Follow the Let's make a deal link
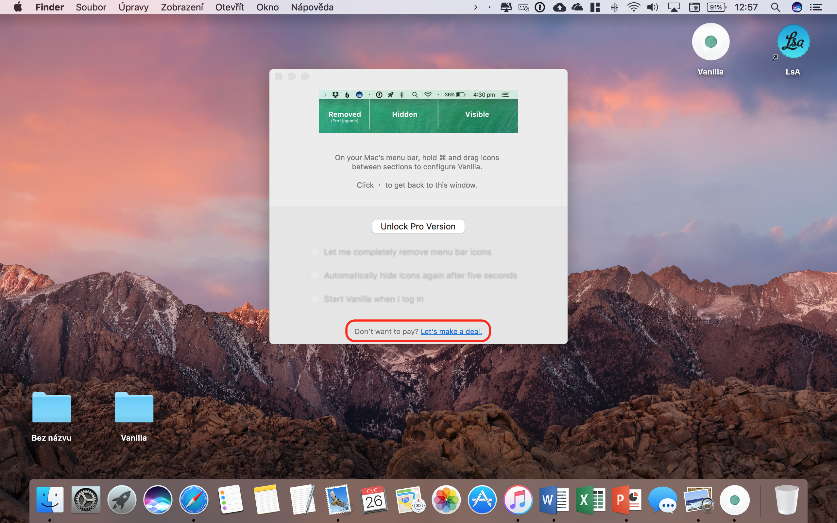 coord(451,331)
